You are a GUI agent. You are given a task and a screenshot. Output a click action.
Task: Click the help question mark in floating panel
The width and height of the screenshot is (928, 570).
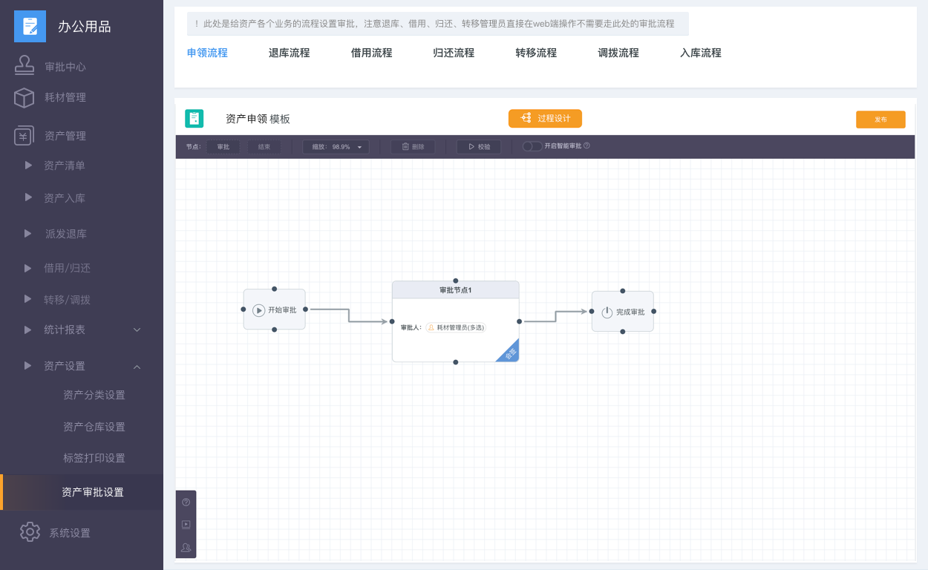(x=186, y=502)
